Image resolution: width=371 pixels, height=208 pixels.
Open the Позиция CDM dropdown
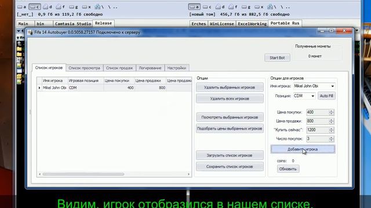pos(312,96)
